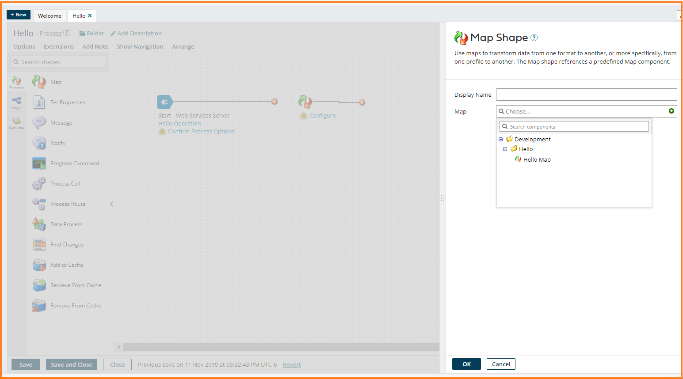The height and width of the screenshot is (379, 683).
Task: Open the Connect shapes category
Action: [x=16, y=123]
